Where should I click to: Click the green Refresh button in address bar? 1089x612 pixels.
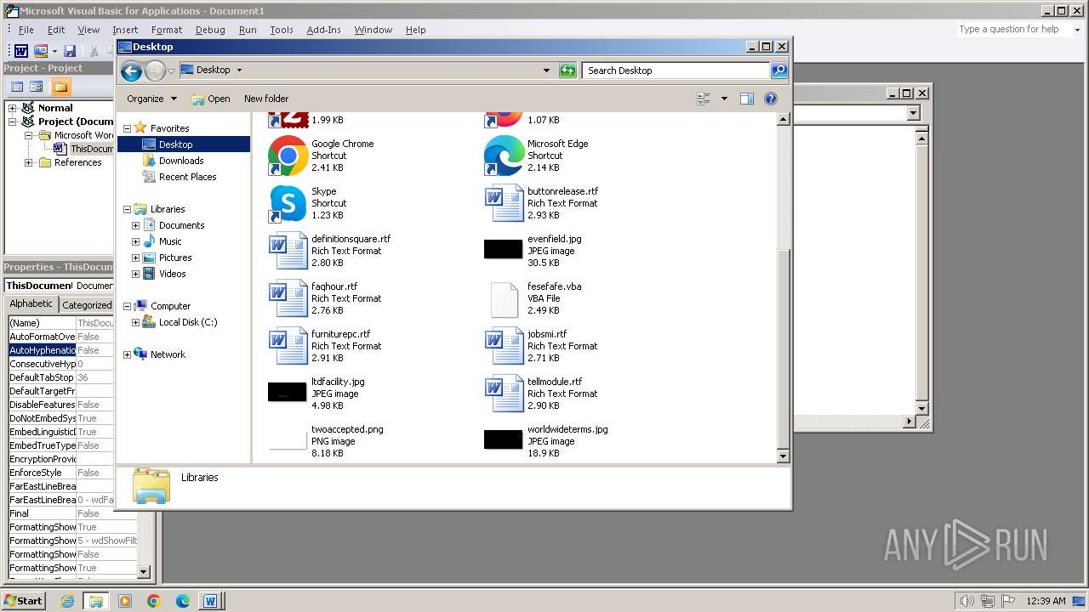[567, 71]
